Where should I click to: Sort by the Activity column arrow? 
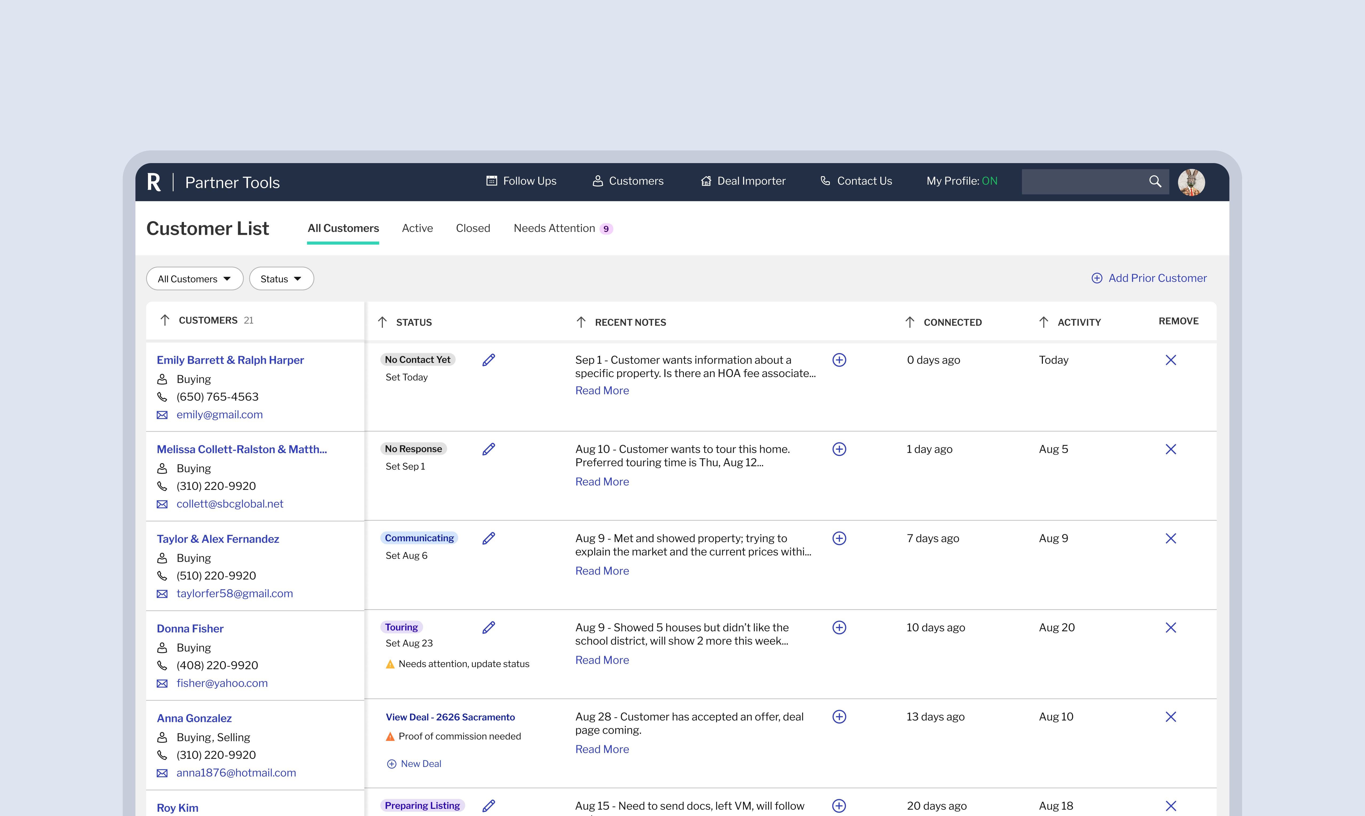click(1044, 322)
